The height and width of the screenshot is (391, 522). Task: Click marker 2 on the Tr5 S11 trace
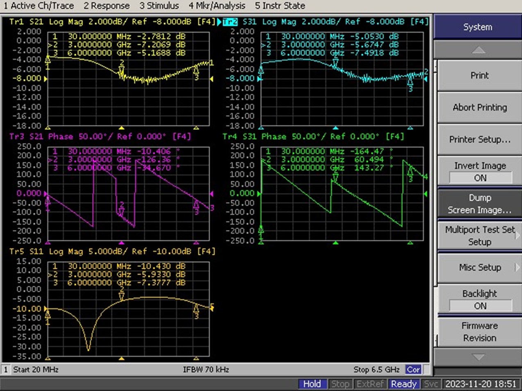pyautogui.click(x=121, y=294)
